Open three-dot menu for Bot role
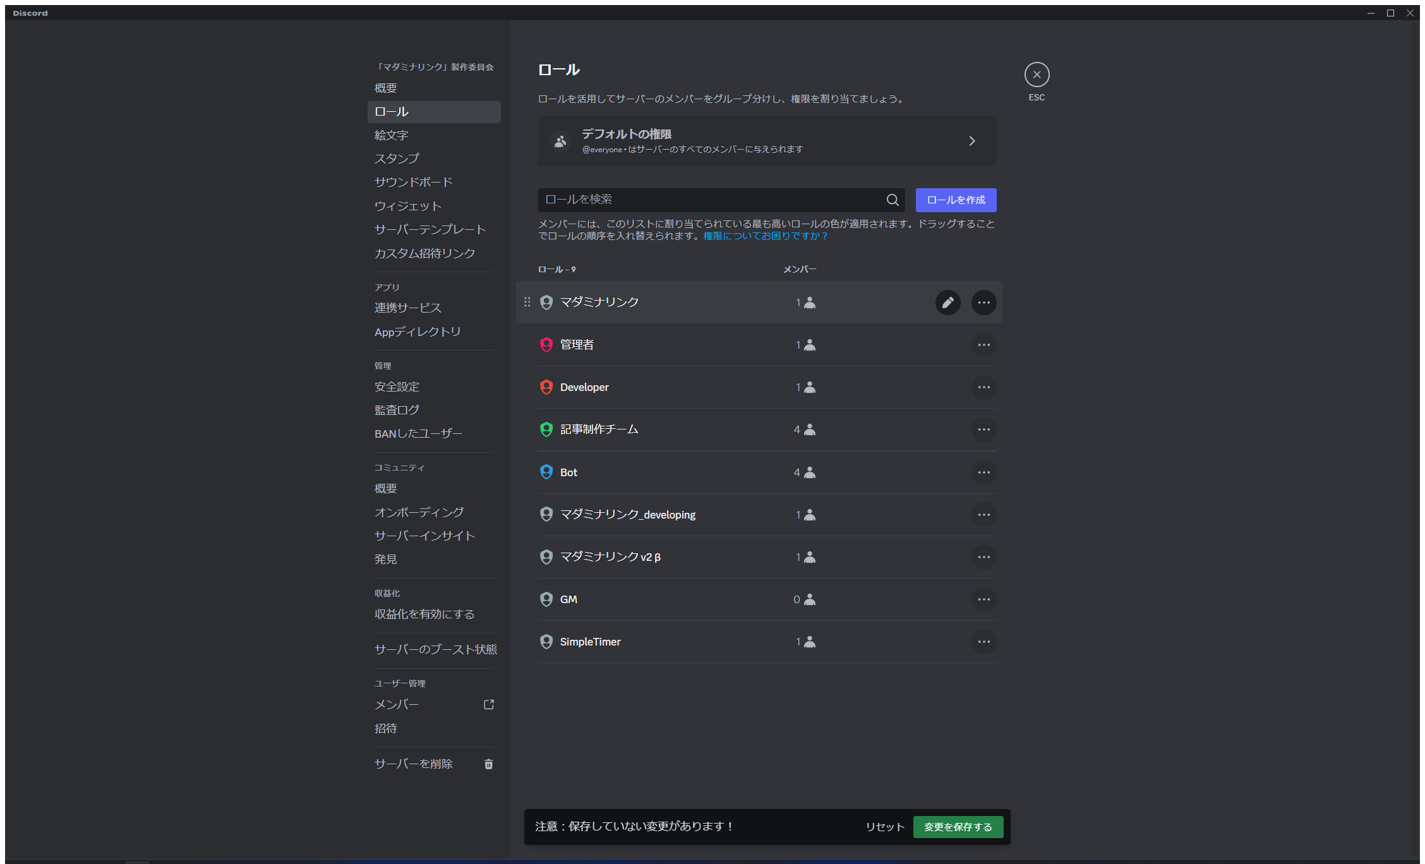 [983, 472]
